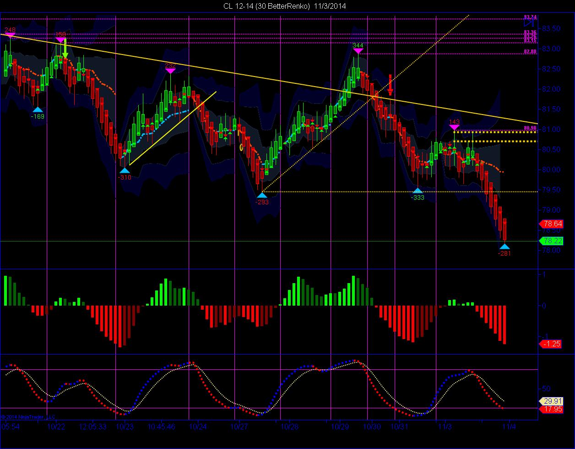This screenshot has height=449, width=575.
Task: Click the 10/31 date label on time axis
Action: click(399, 426)
